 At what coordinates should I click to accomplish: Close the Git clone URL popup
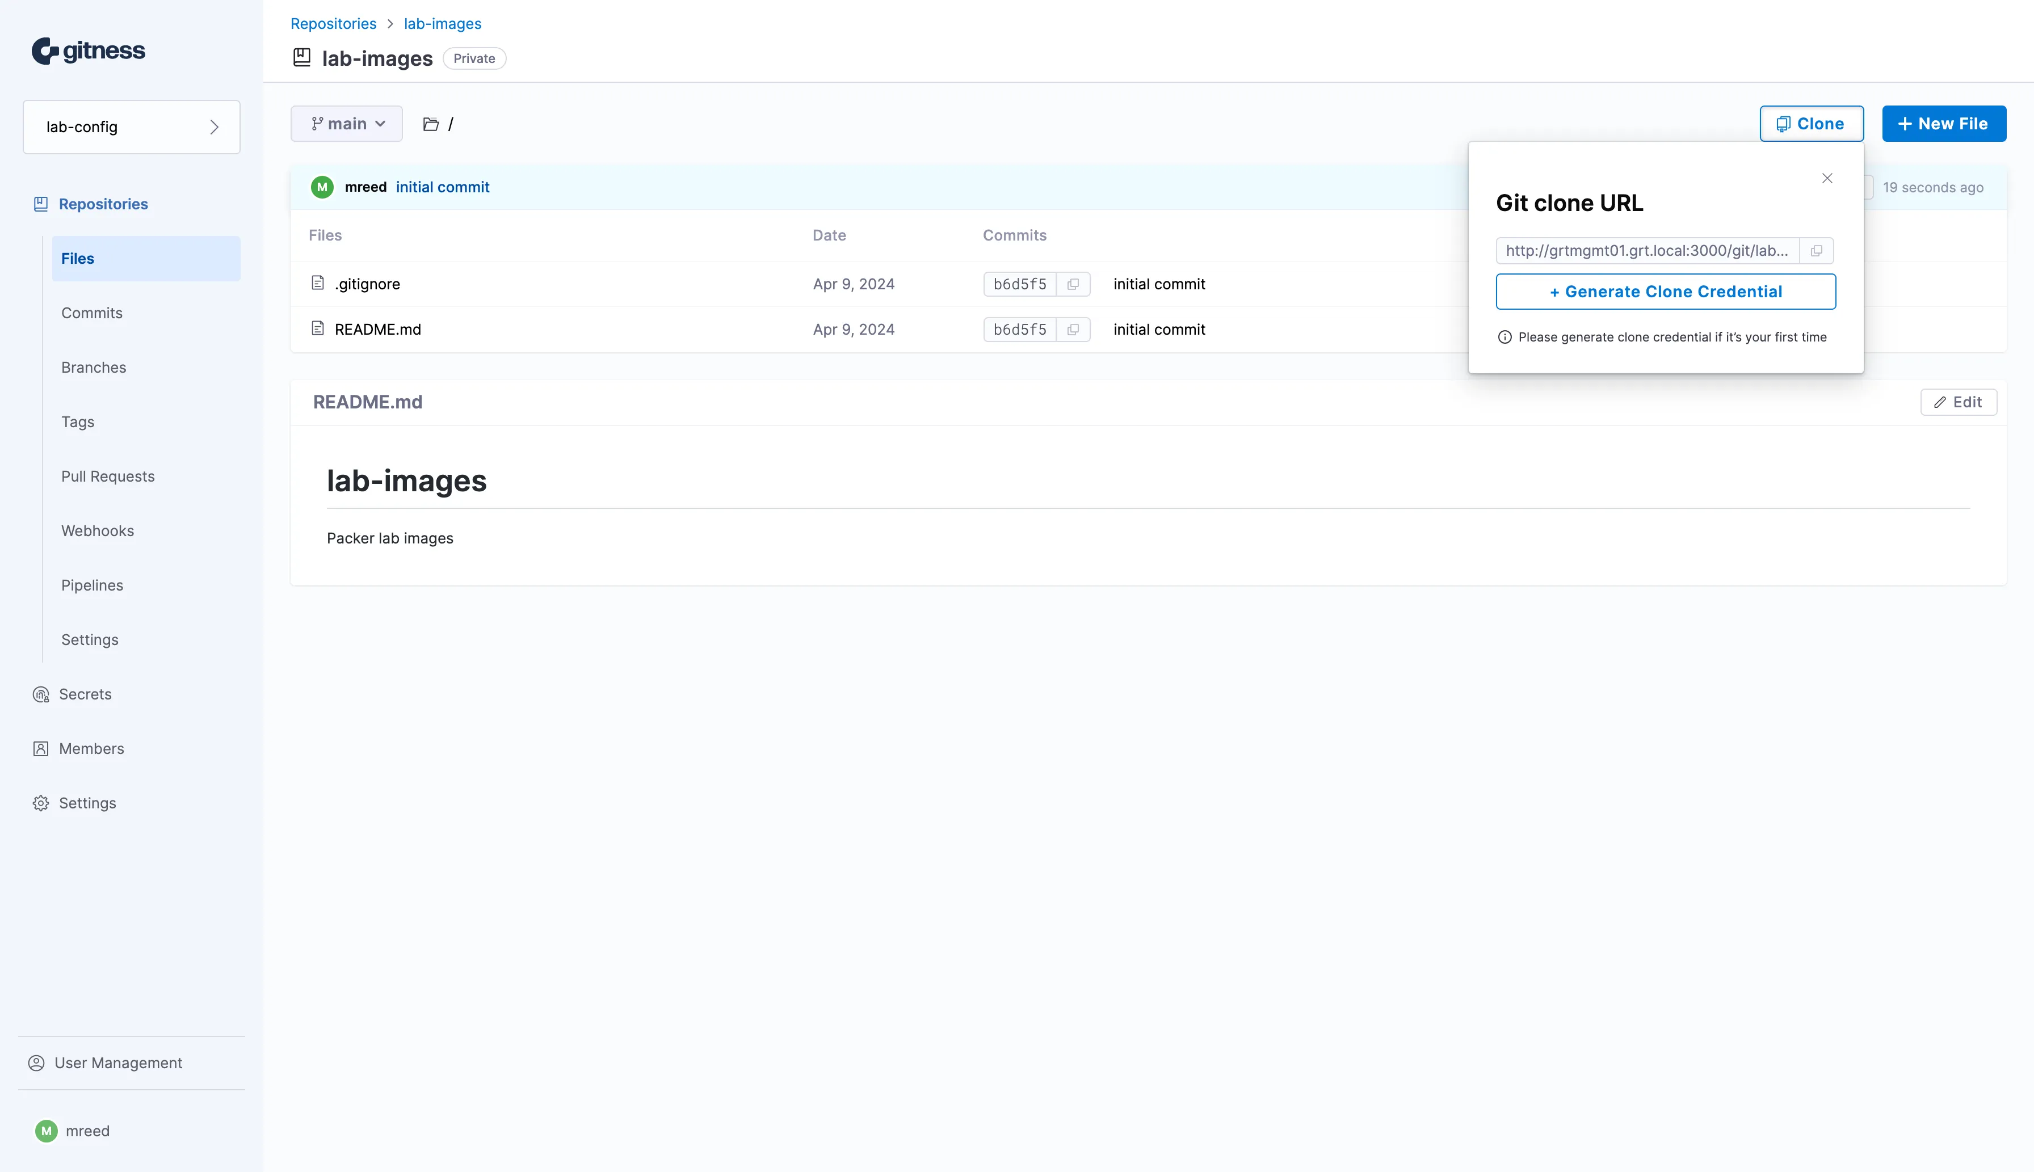1827,179
